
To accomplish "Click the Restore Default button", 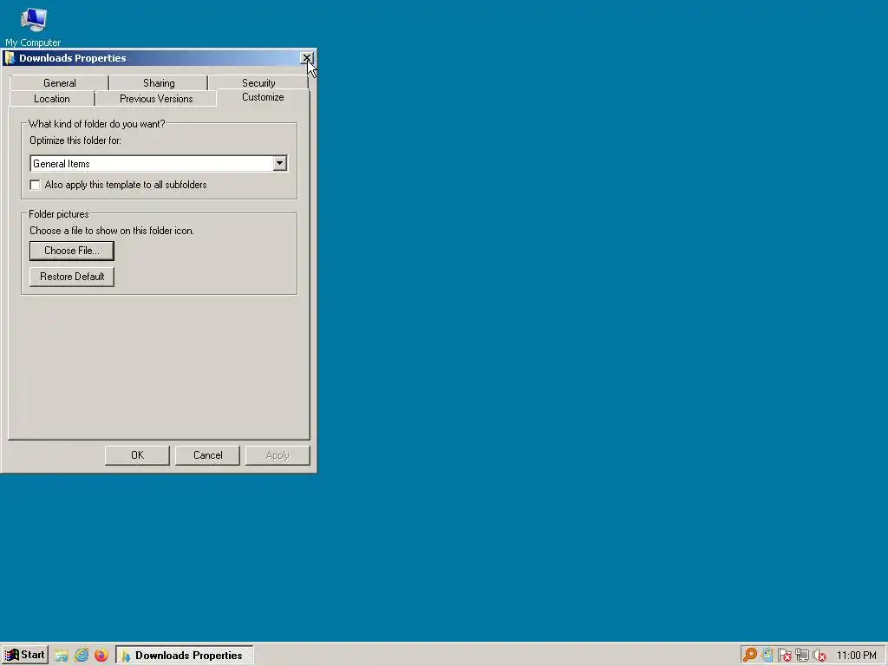I will (72, 277).
